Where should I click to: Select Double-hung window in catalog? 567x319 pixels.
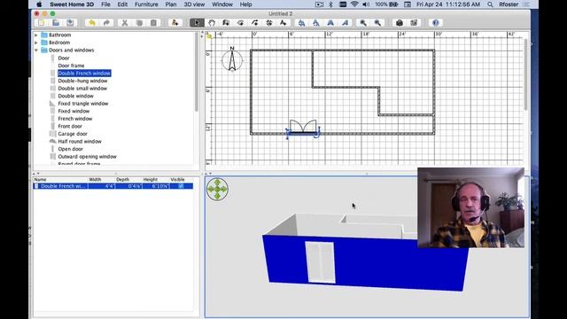pos(82,81)
